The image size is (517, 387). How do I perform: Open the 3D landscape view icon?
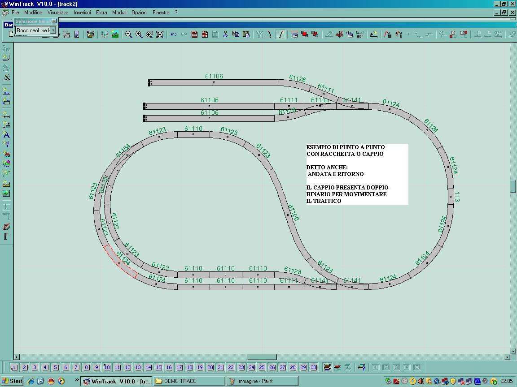pos(115,34)
